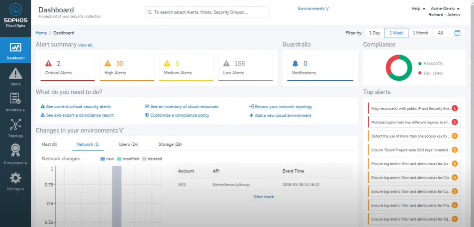The width and height of the screenshot is (474, 227).
Task: Click orange badge on 'Block Project-wide SSH keys' alert
Action: 454,150
